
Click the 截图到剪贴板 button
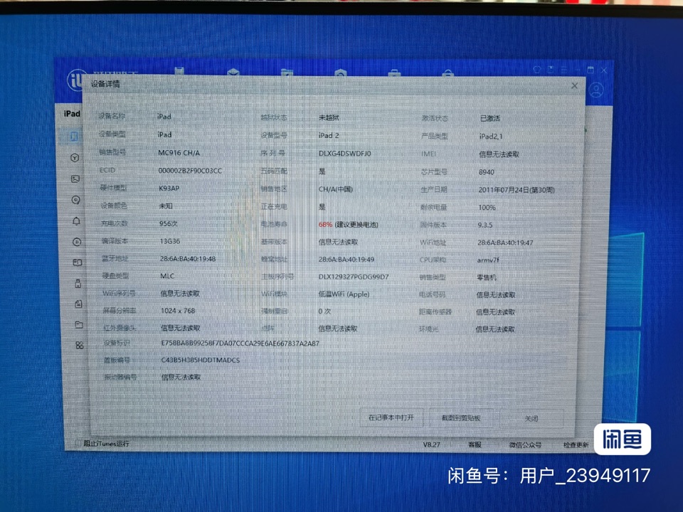click(461, 418)
